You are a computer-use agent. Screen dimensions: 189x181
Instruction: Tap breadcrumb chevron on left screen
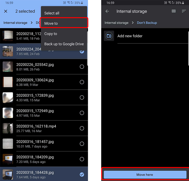[32, 23]
